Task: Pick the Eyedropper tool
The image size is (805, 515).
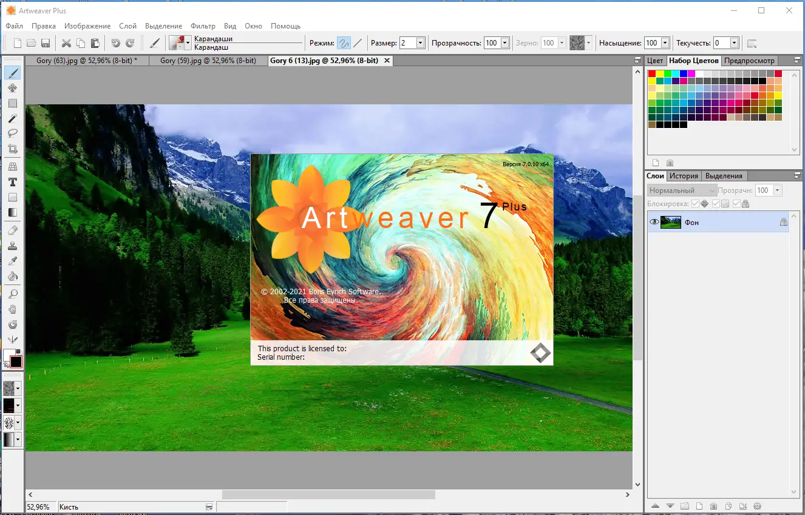Action: pyautogui.click(x=13, y=260)
